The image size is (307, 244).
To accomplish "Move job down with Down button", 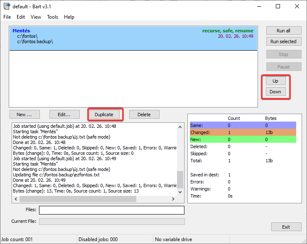I will point(275,92).
